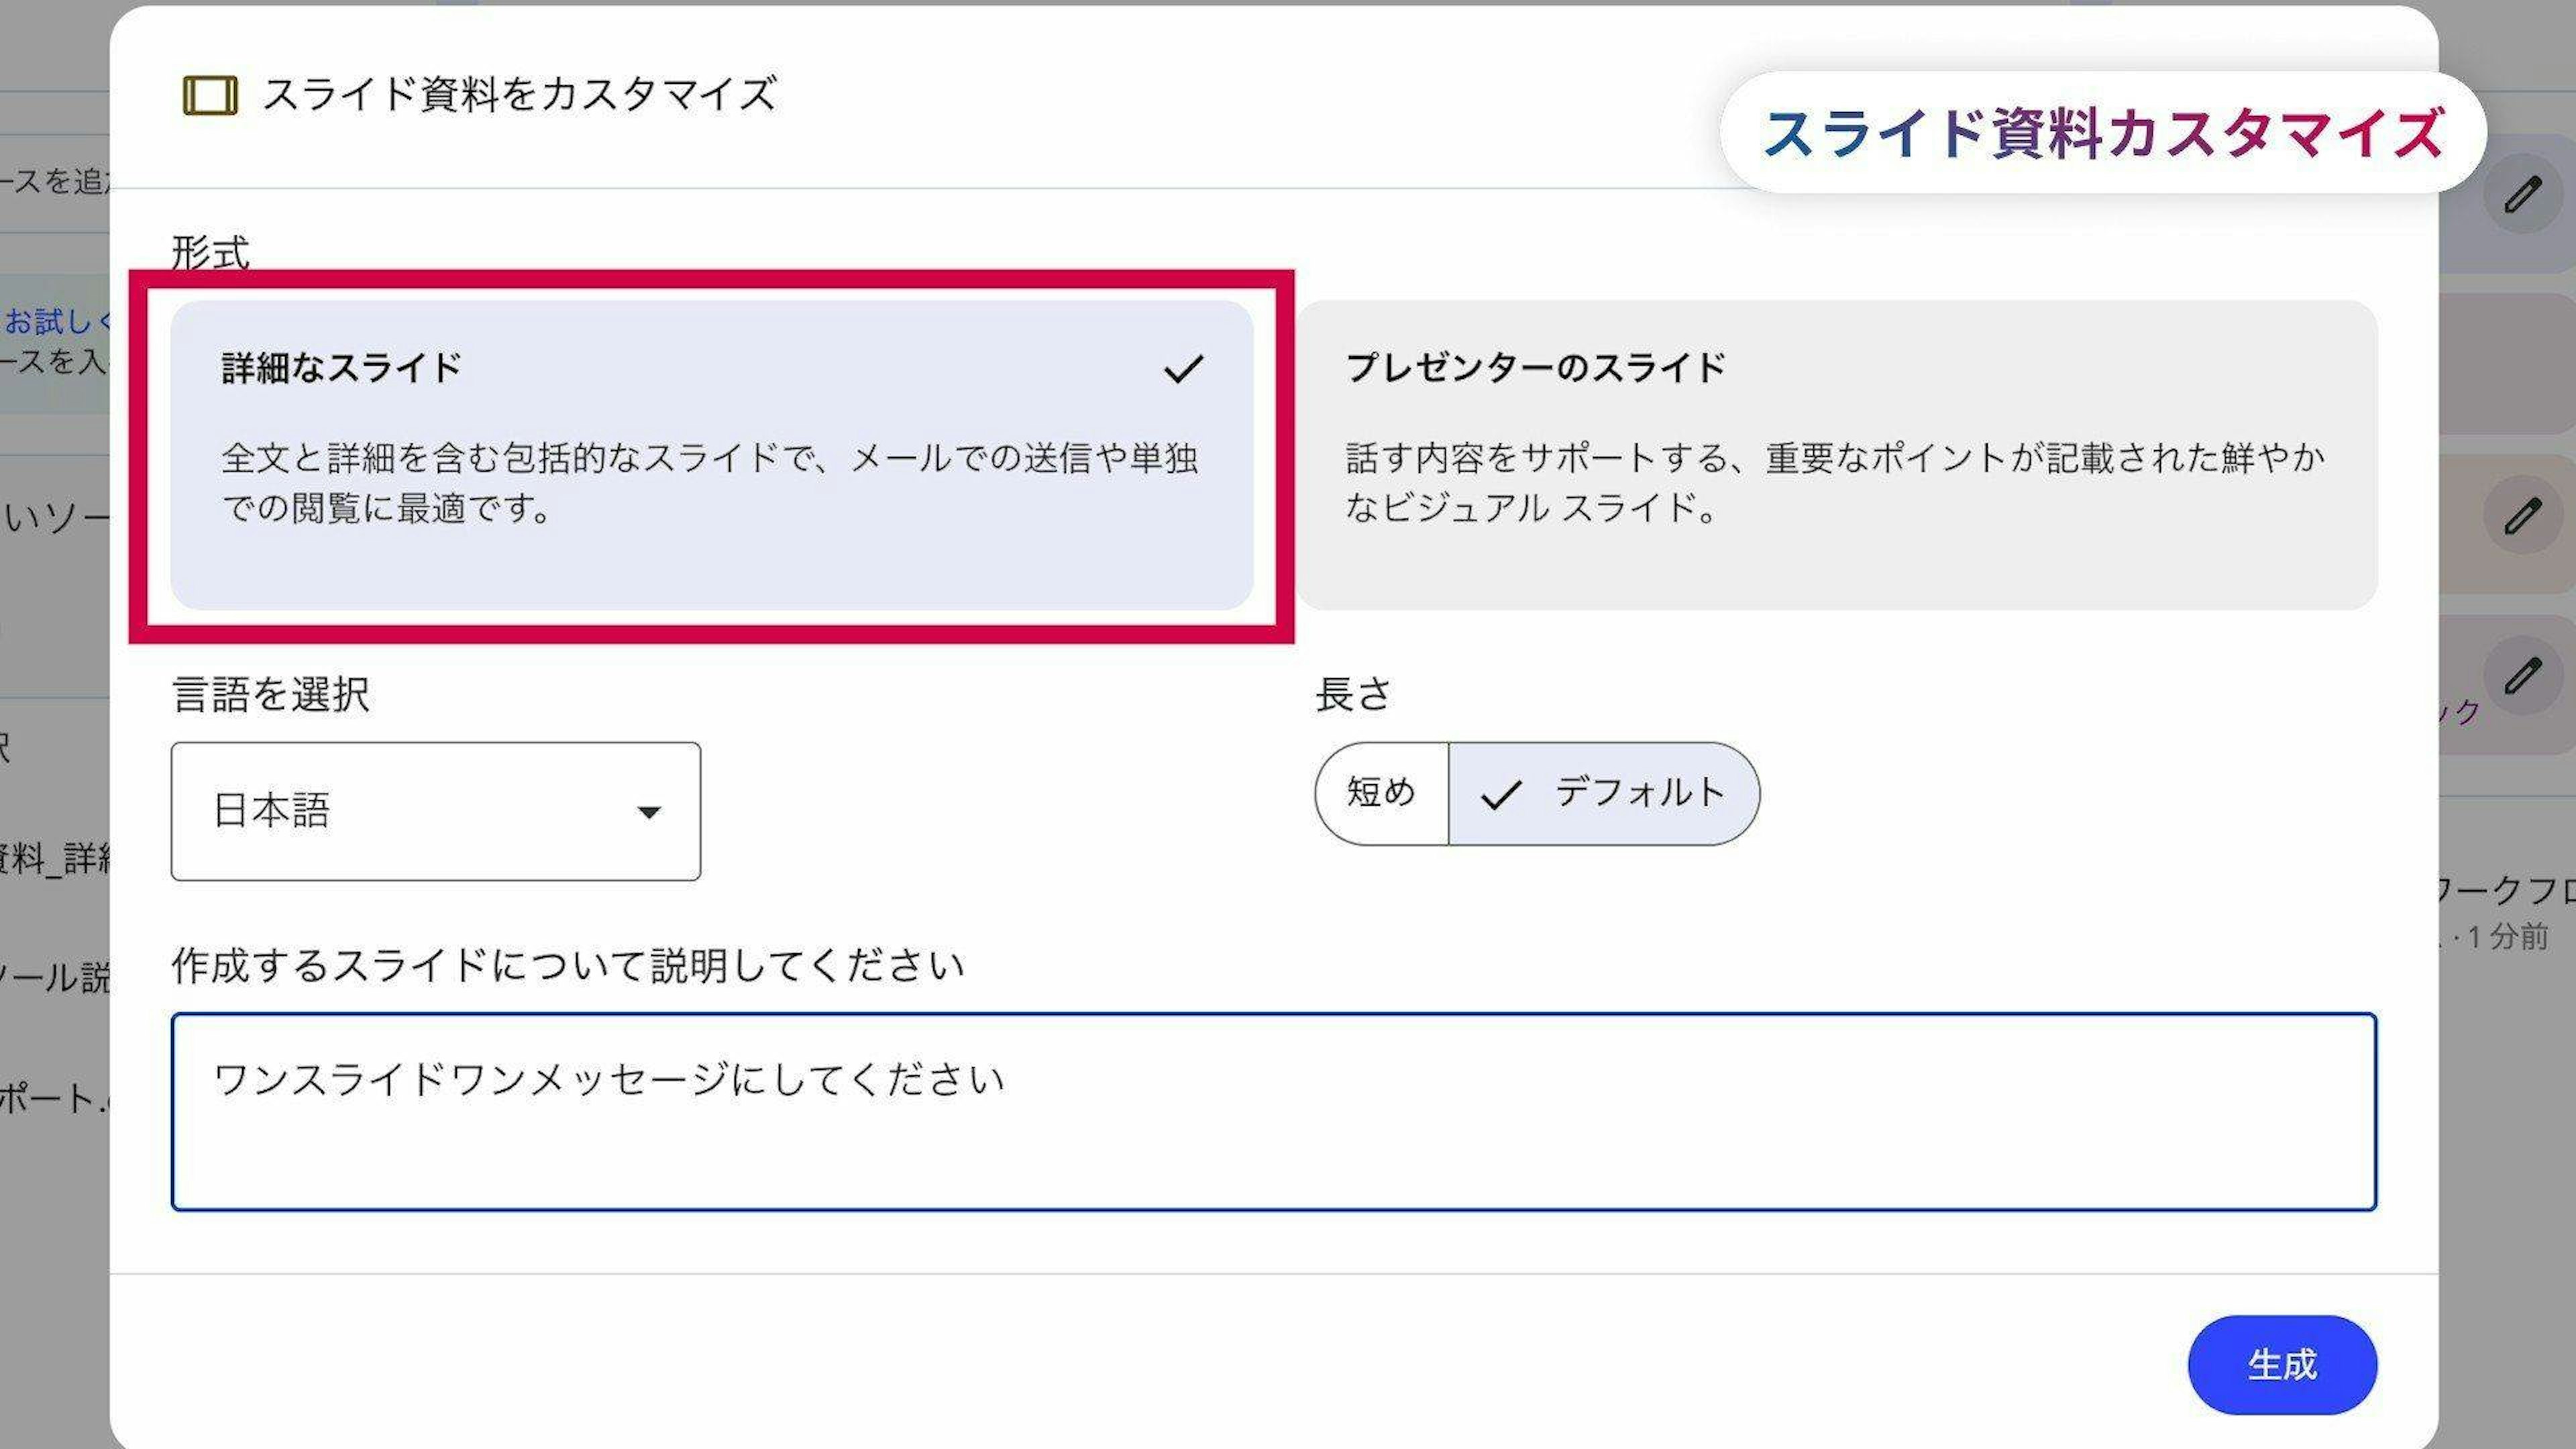Open the 日本語 language dropdown
The image size is (2576, 1449).
click(x=435, y=811)
